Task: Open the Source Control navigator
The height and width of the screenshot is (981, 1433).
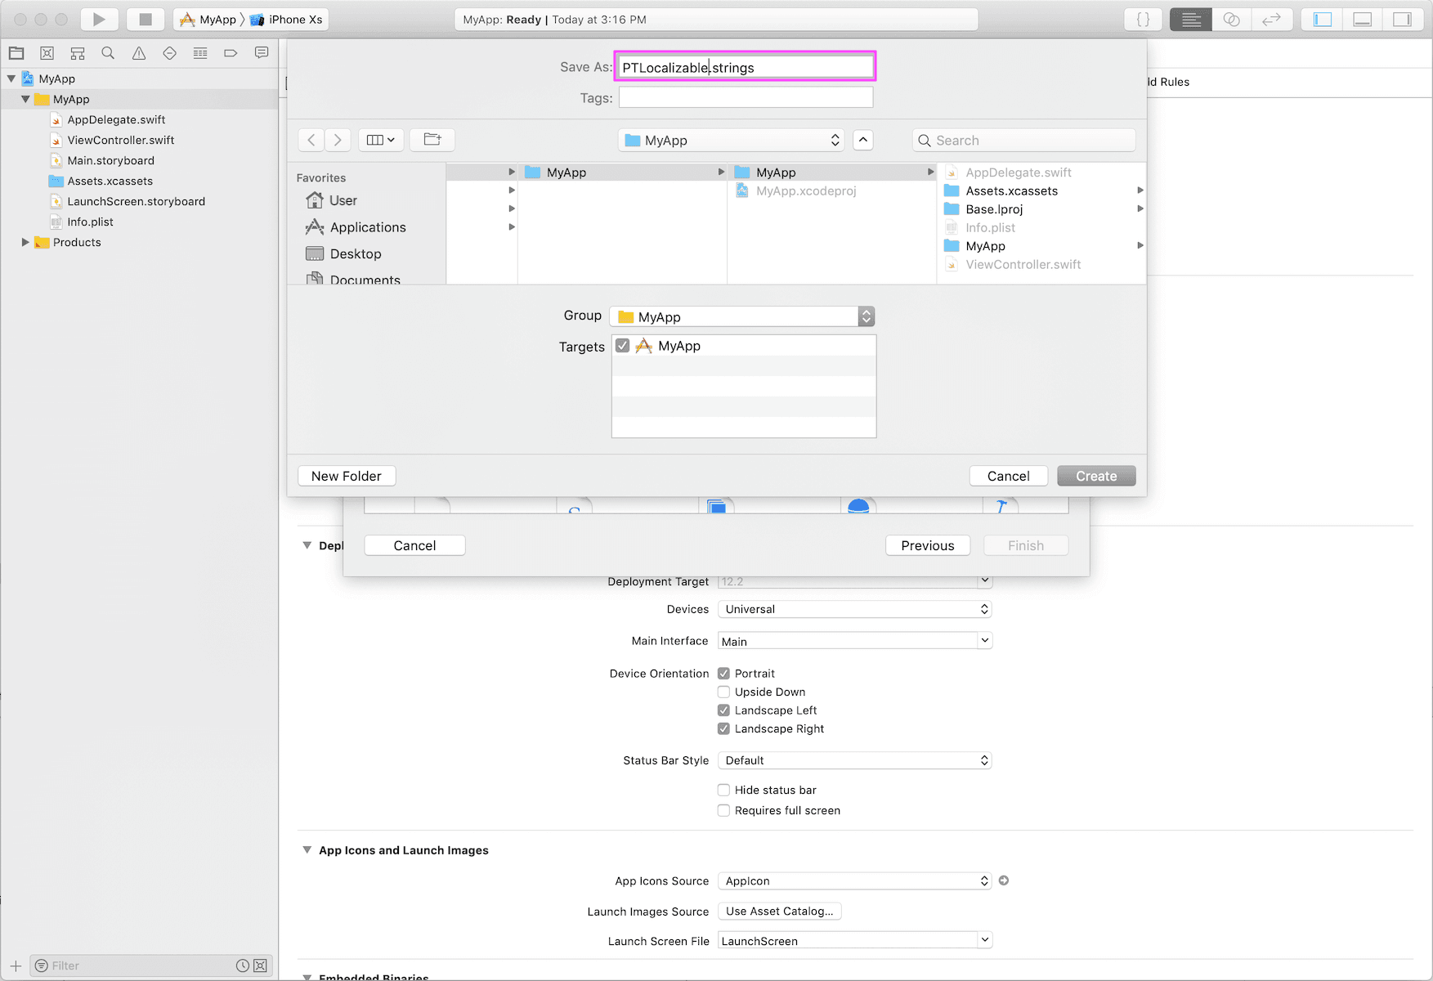Action: pos(47,53)
